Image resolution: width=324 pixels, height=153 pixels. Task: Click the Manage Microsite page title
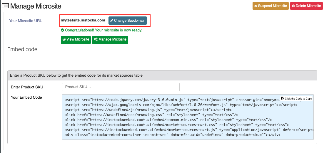click(x=36, y=6)
